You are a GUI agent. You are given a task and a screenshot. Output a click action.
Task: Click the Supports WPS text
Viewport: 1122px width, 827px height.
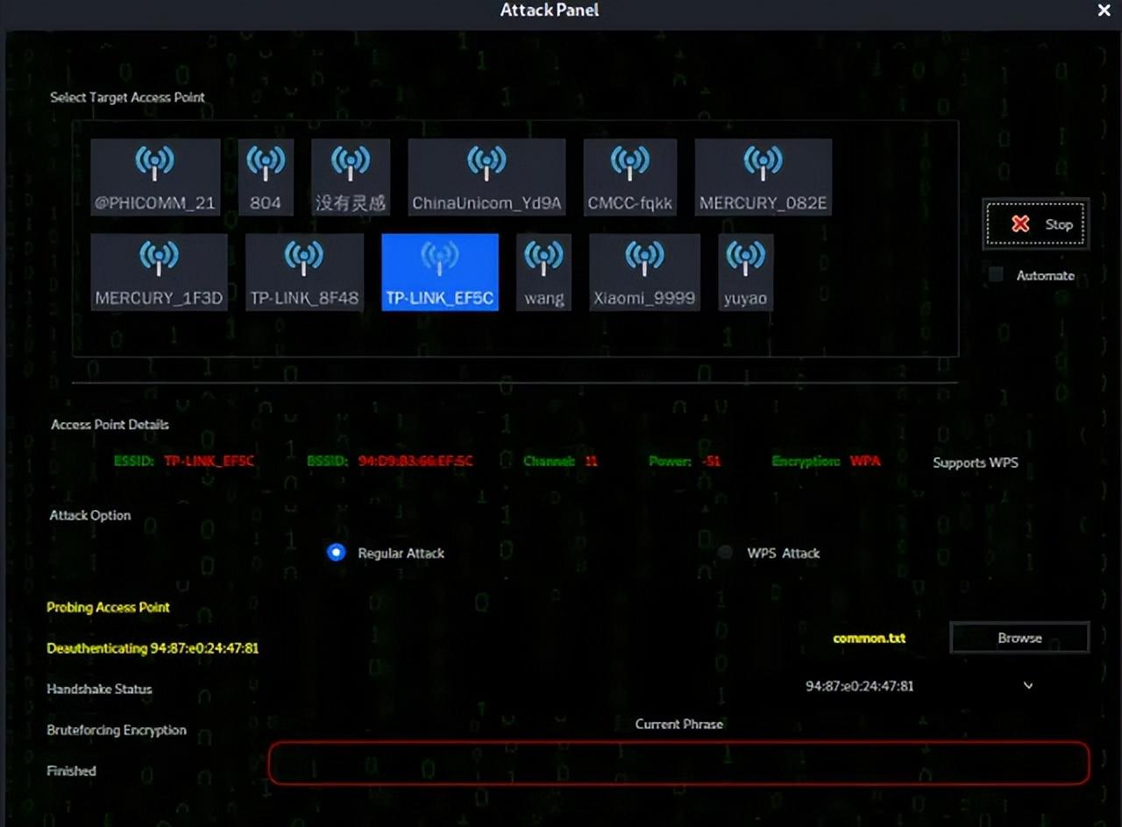point(976,463)
